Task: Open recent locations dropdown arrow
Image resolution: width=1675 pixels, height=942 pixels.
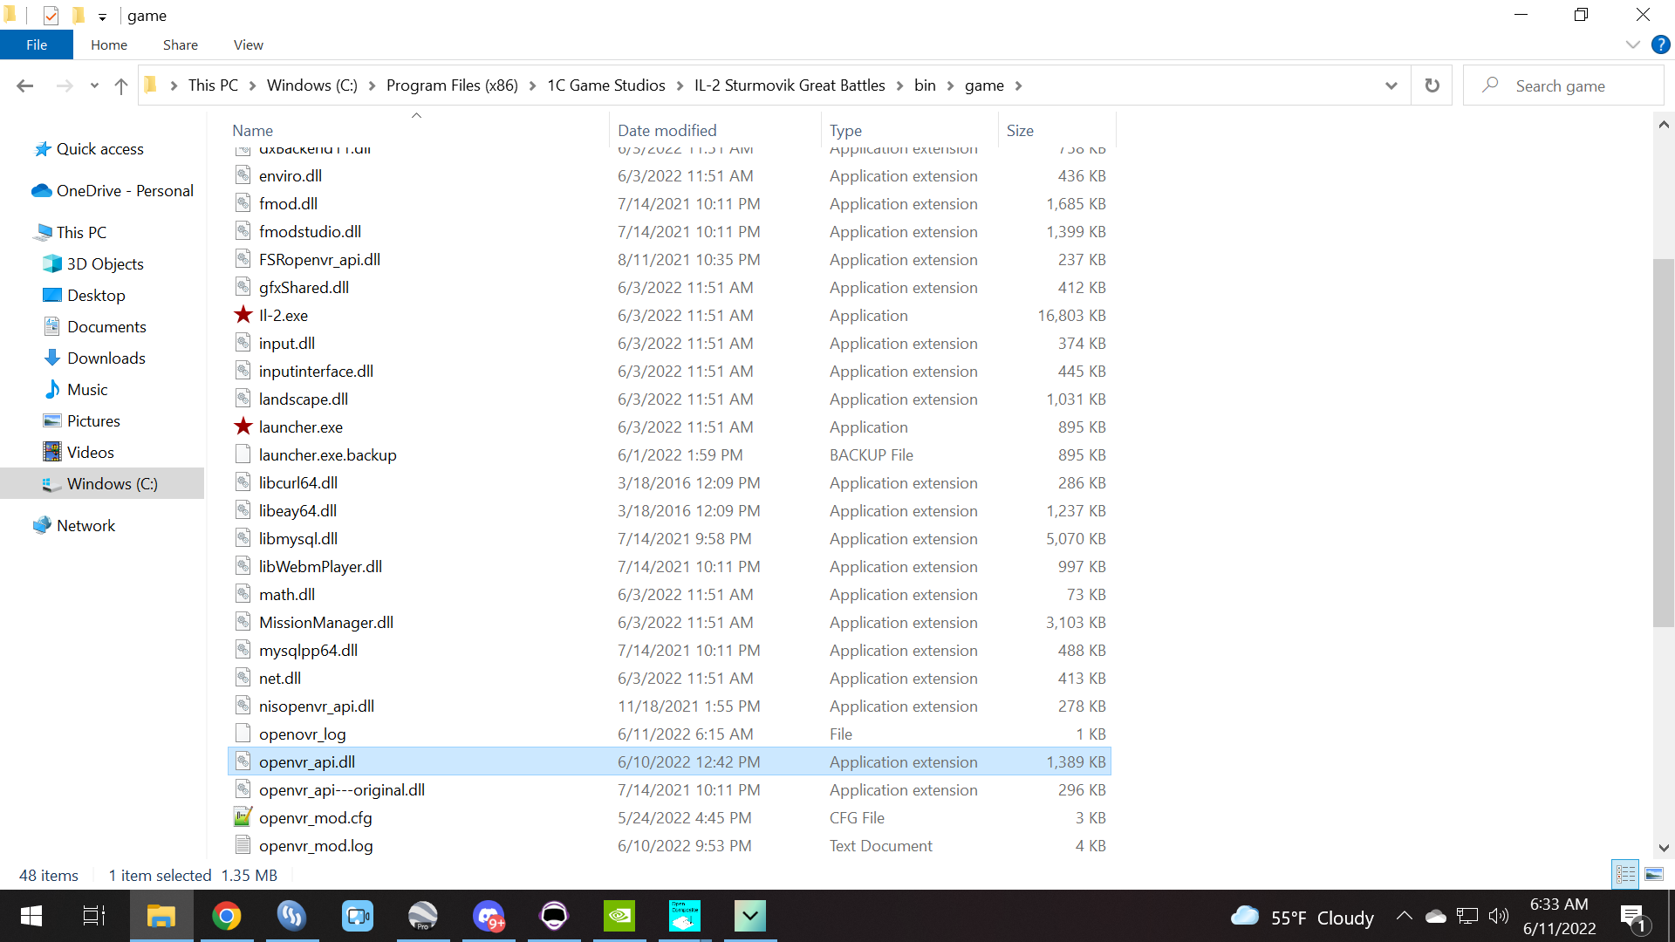Action: point(94,85)
